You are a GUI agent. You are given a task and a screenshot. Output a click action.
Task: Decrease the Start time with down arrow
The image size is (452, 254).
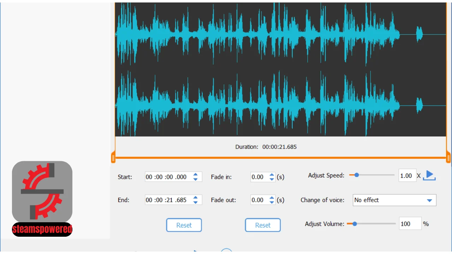coord(195,179)
